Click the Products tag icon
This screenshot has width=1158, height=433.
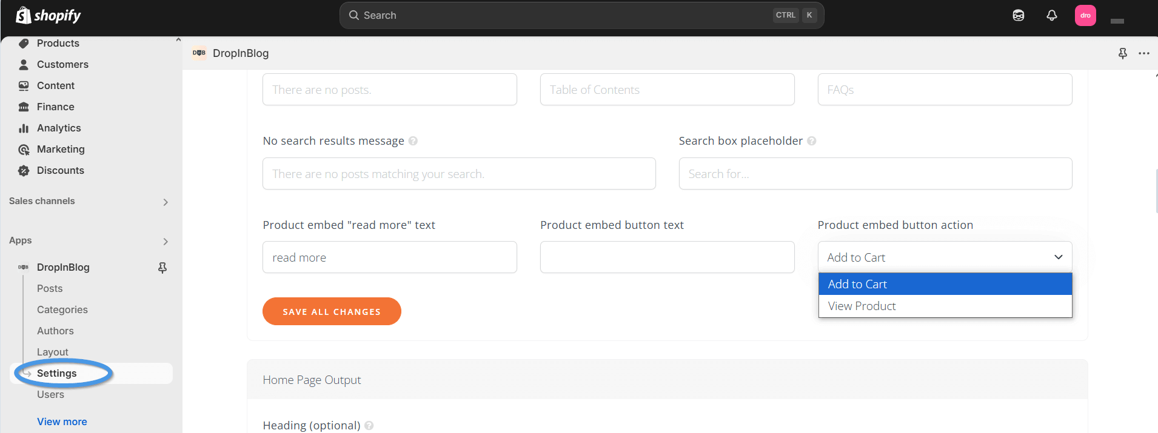click(24, 43)
